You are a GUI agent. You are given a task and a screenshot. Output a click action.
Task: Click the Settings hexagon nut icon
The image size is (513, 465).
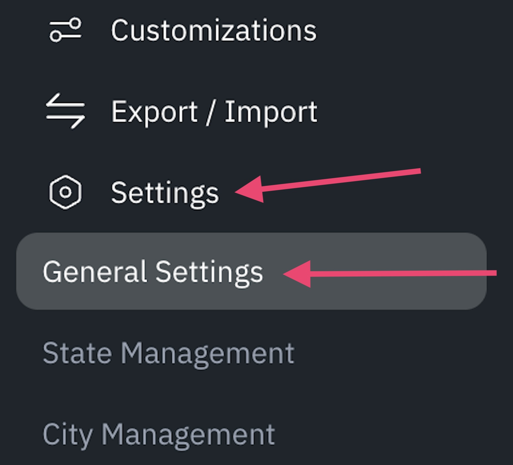[65, 192]
